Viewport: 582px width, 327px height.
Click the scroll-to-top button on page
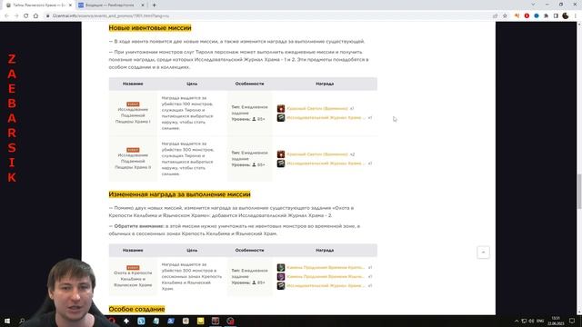483,253
